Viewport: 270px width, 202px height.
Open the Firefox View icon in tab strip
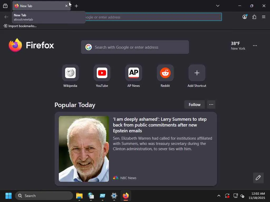[x=5, y=6]
